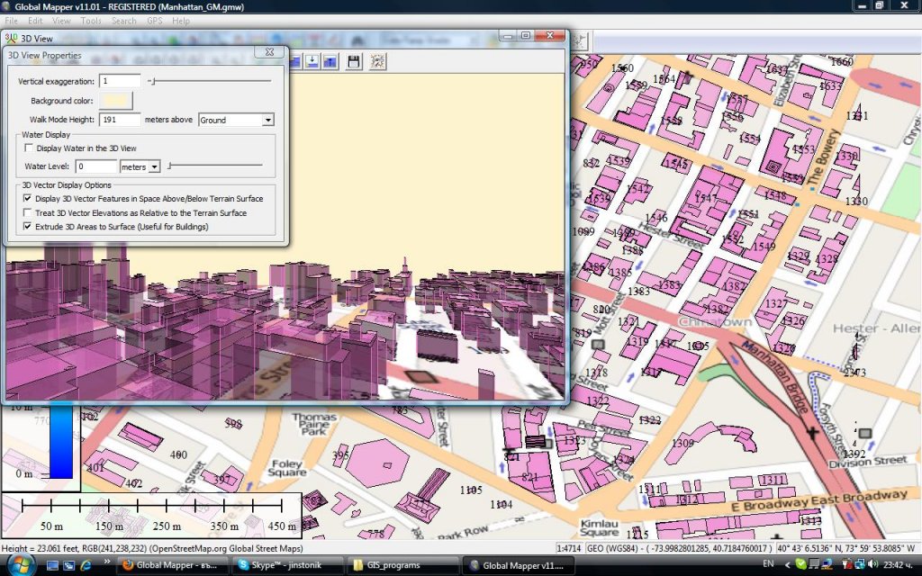Viewport: 922px width, 576px height.
Task: Click the Manhattan Bridge label on the map
Action: click(x=775, y=377)
